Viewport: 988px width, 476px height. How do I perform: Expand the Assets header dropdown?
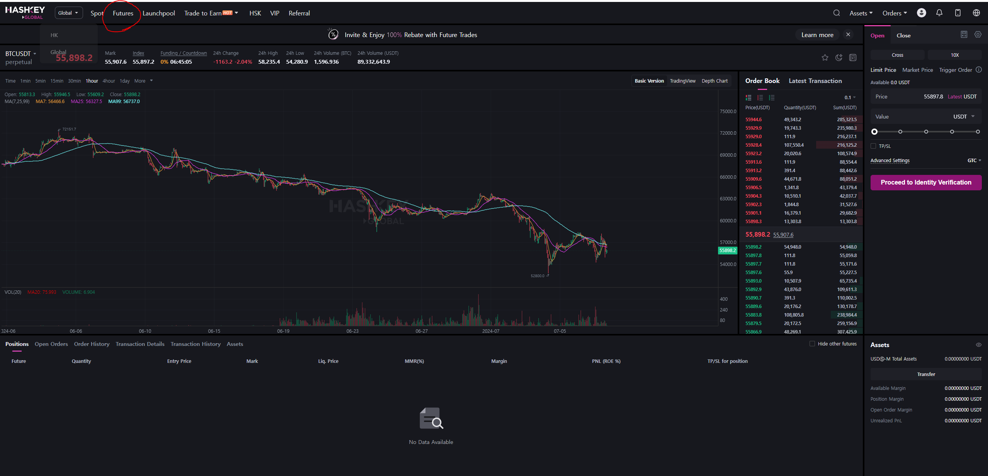(x=861, y=13)
